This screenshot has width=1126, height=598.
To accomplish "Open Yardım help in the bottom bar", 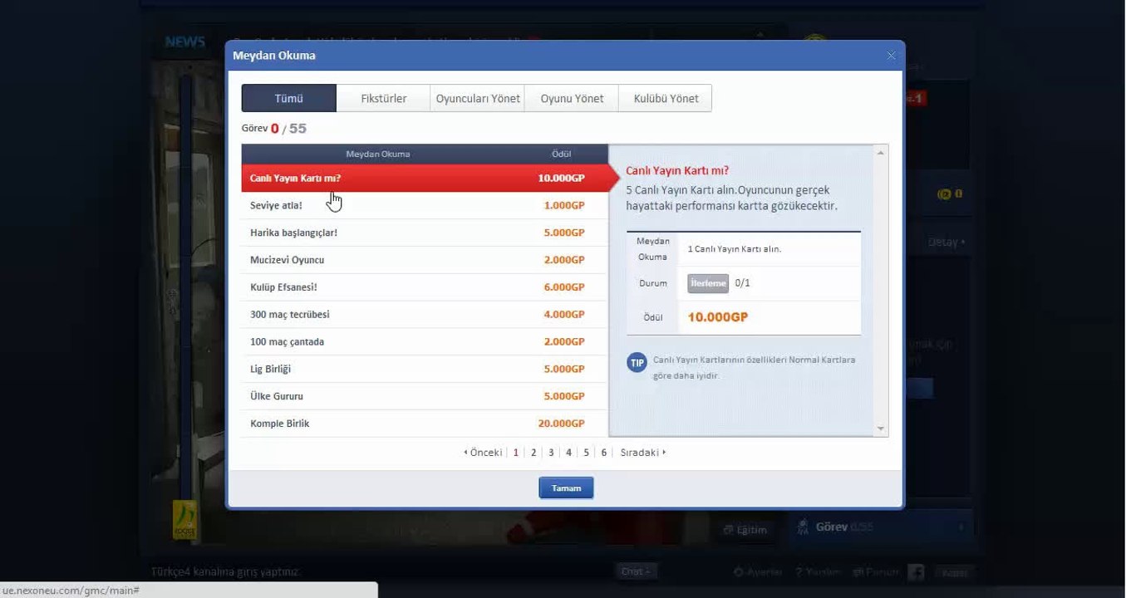I will (x=819, y=572).
